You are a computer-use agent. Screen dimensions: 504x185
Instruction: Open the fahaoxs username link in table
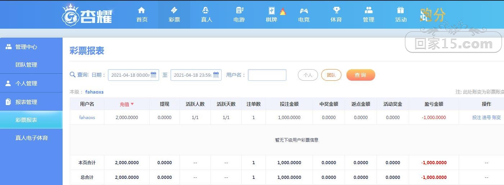(x=87, y=117)
